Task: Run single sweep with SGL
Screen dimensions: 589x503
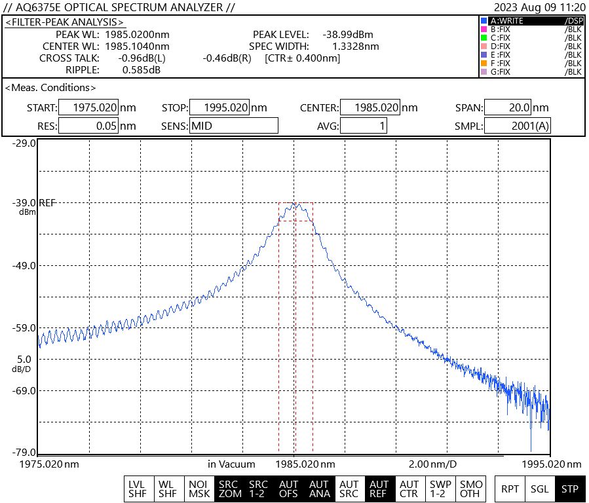Action: point(540,489)
